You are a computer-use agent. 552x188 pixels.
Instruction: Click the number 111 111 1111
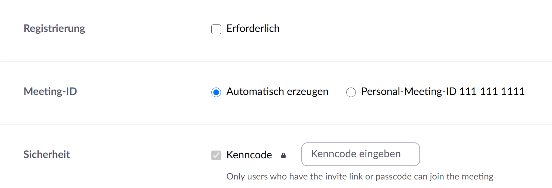coord(492,92)
